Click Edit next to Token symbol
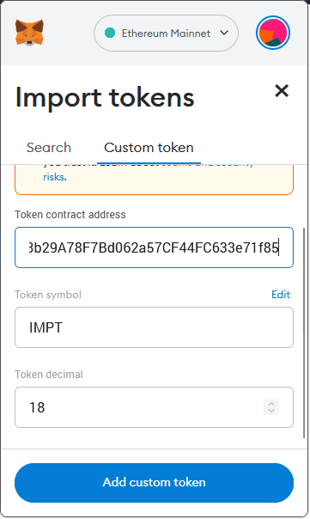The image size is (310, 519). [281, 295]
